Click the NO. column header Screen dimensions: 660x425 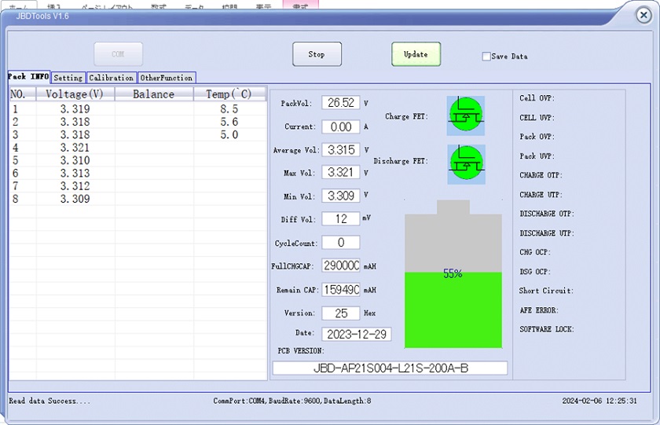(x=22, y=93)
